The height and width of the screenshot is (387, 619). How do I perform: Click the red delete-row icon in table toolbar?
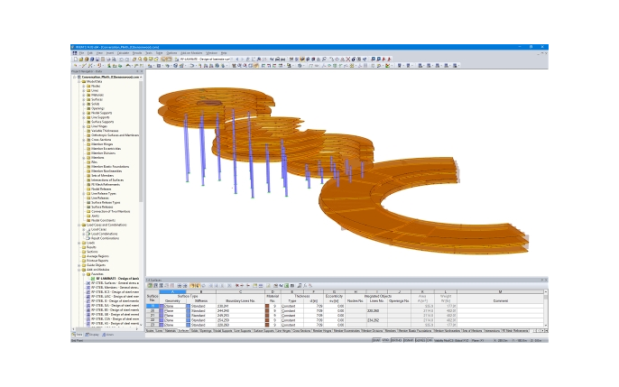237,285
